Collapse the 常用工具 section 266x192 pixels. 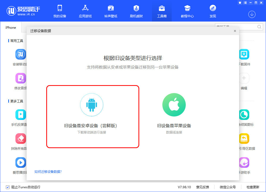[x=16, y=41]
